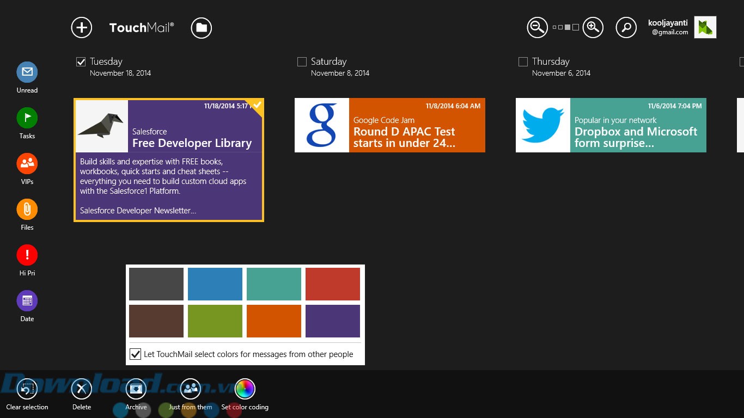Image resolution: width=744 pixels, height=418 pixels.
Task: Filter messages with Files attachments
Action: [27, 210]
